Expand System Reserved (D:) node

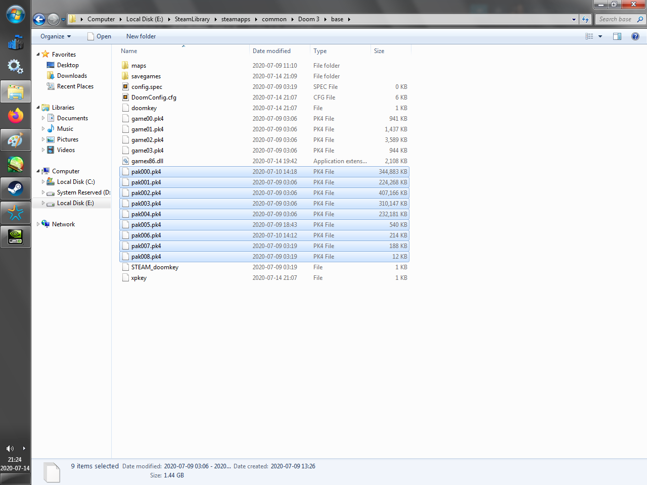point(43,192)
